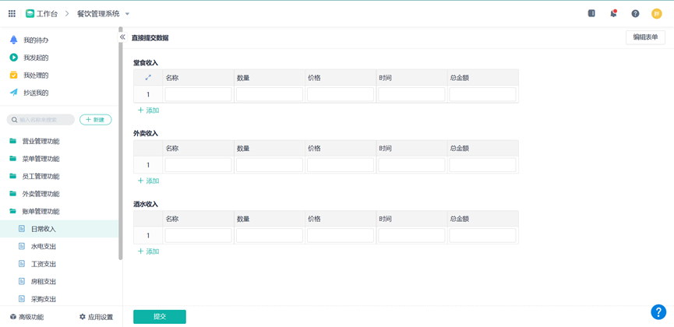
Task: Open 应用设置 at sidebar bottom
Action: (96, 317)
